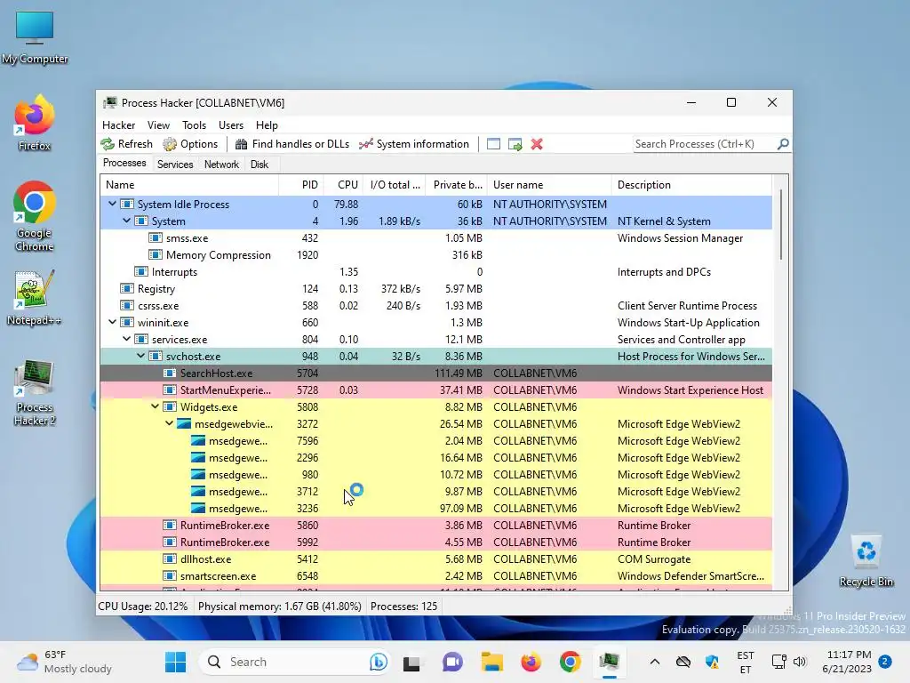Open the Windows Start button
The image size is (910, 683).
[x=175, y=662]
